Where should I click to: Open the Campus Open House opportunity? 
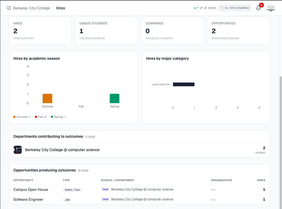tap(31, 189)
